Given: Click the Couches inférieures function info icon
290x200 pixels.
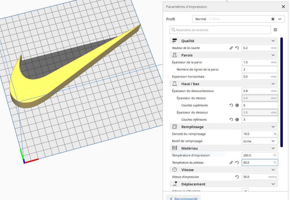Looking at the screenshot, I should [237, 120].
